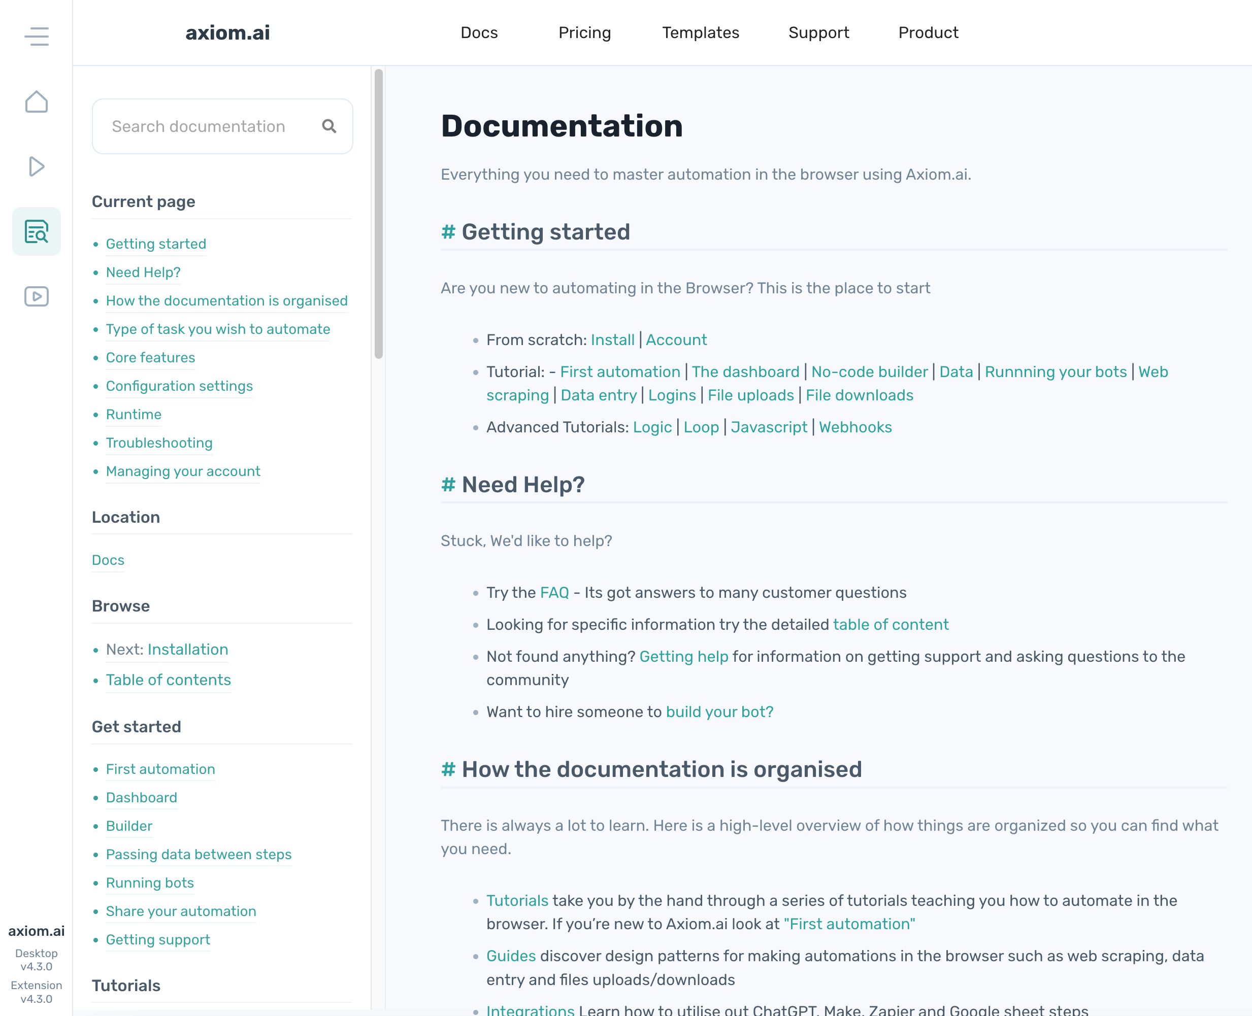Open the Logins tutorial link
Screen dimensions: 1252x1016
coord(672,396)
